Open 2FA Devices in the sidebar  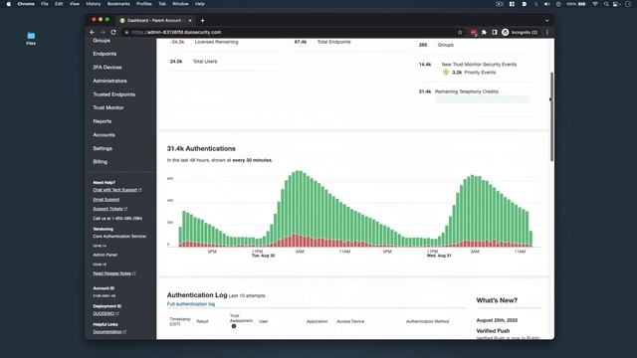[x=107, y=67]
